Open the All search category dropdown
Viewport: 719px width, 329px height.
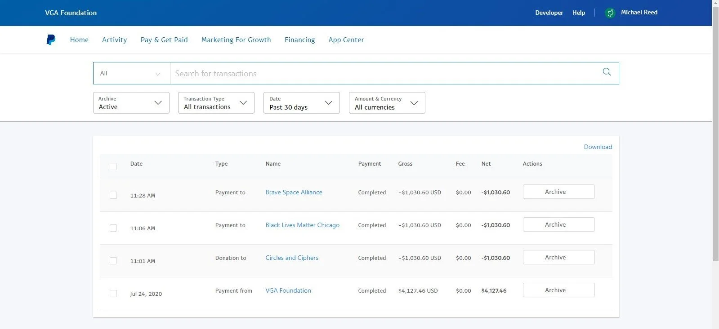131,73
